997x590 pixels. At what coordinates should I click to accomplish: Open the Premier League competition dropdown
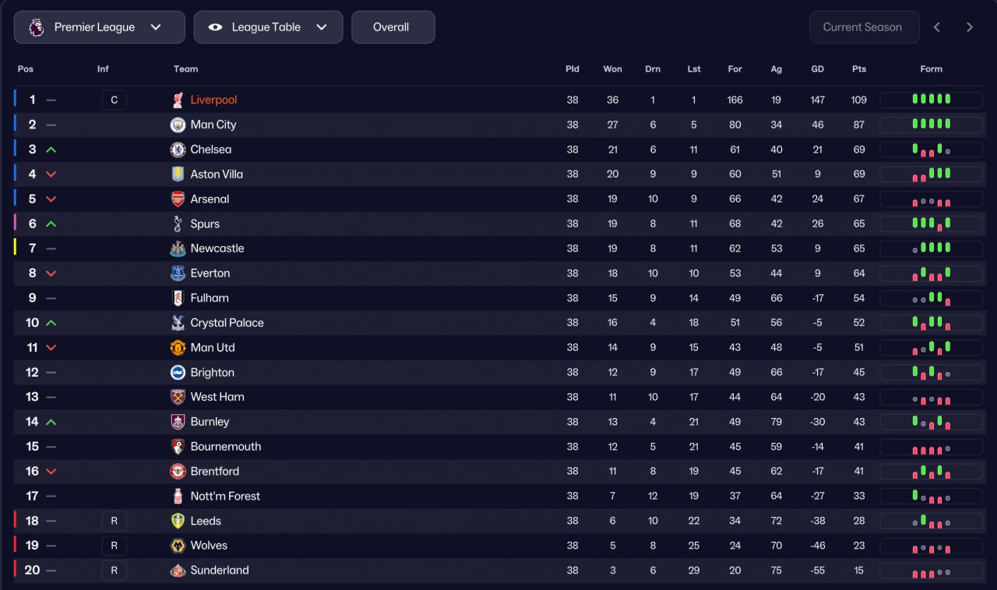click(x=100, y=27)
